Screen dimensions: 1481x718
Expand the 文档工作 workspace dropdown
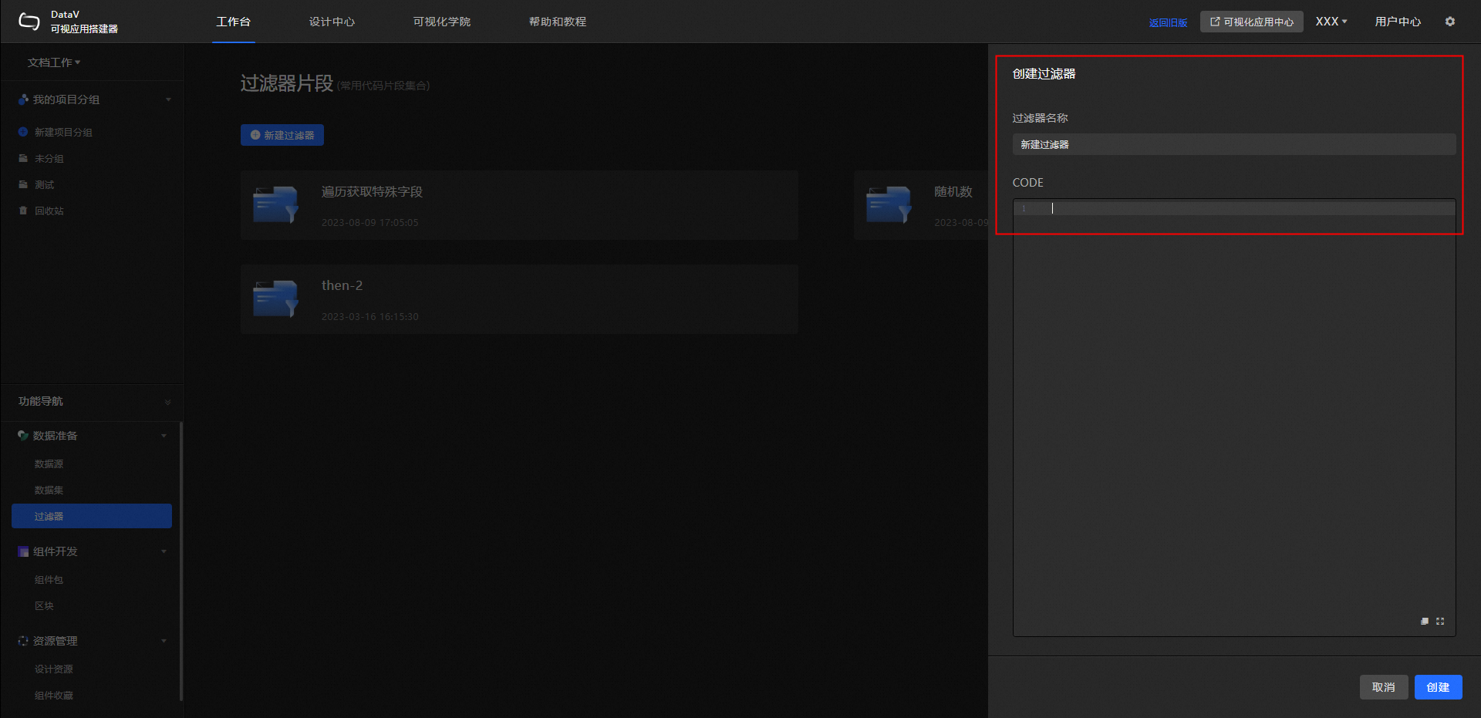[x=54, y=62]
